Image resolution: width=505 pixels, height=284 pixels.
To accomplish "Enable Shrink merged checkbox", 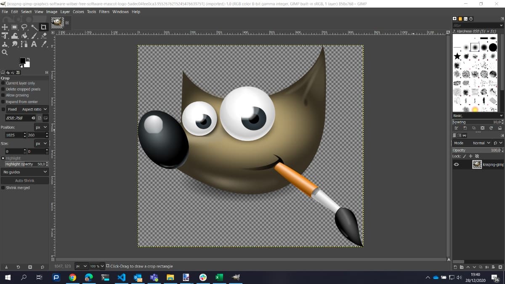I will click(x=3, y=188).
